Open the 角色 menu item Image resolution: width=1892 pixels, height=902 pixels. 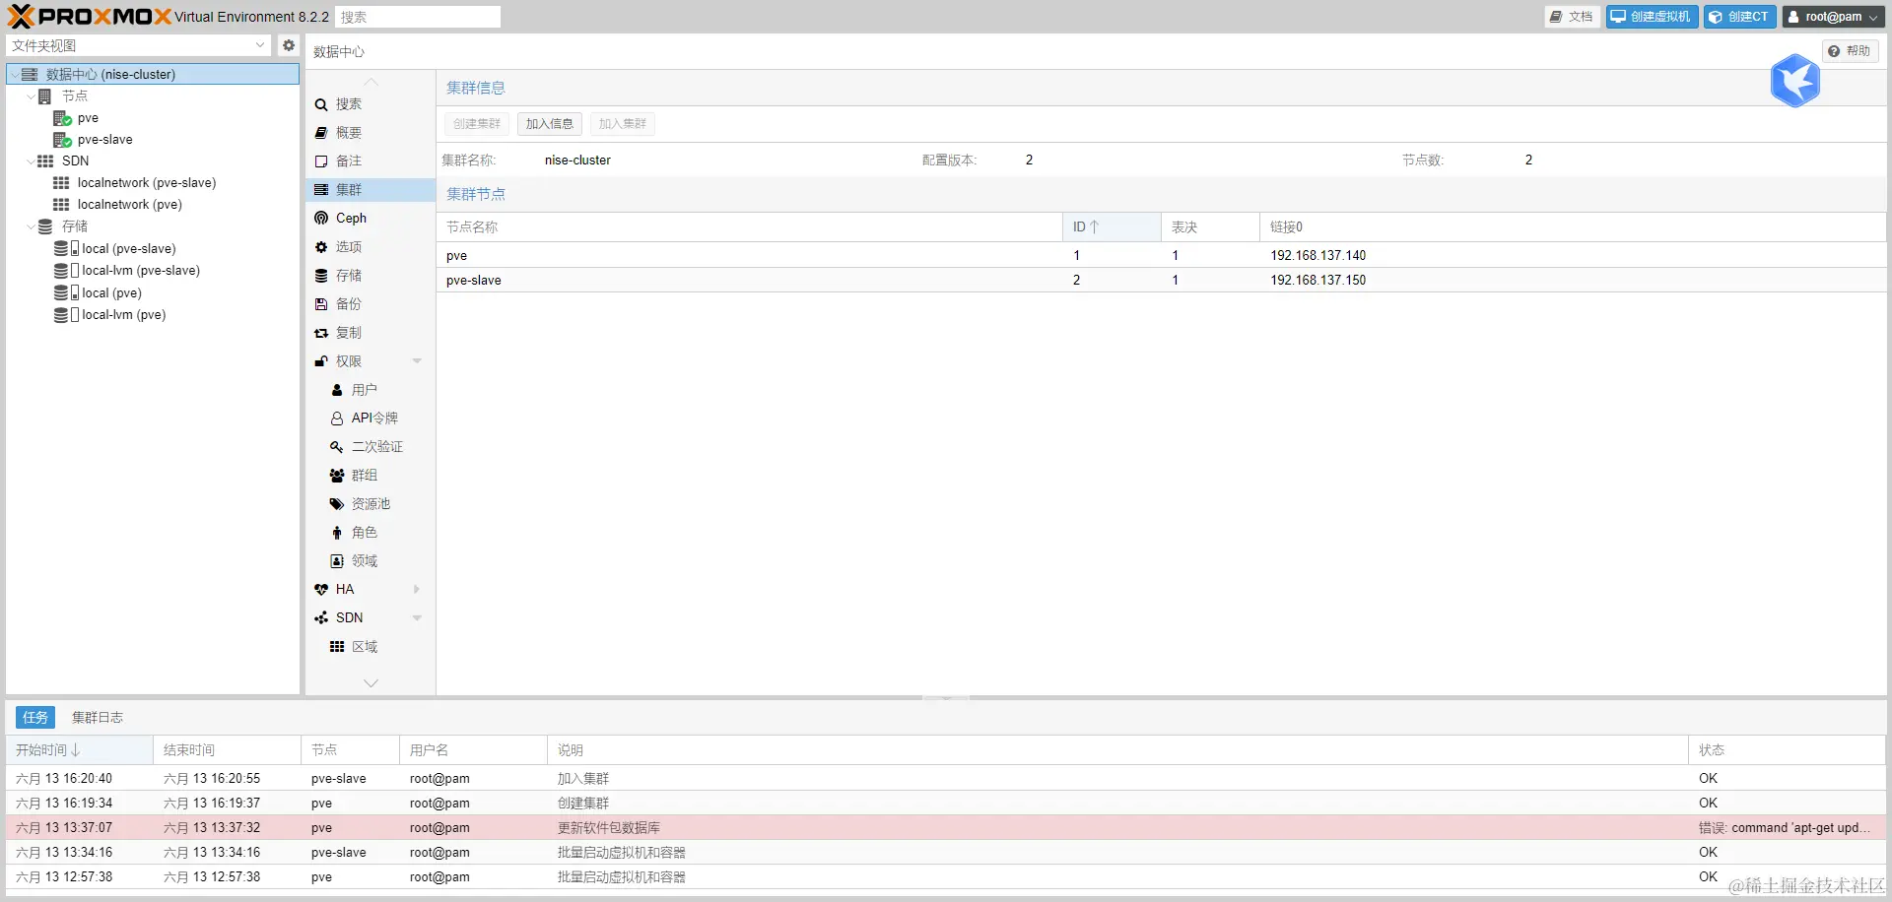point(371,533)
